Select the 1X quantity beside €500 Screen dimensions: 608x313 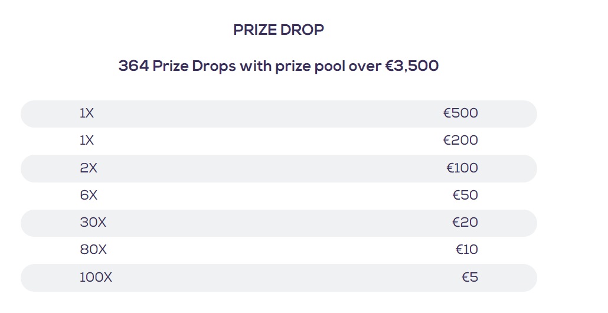(87, 113)
